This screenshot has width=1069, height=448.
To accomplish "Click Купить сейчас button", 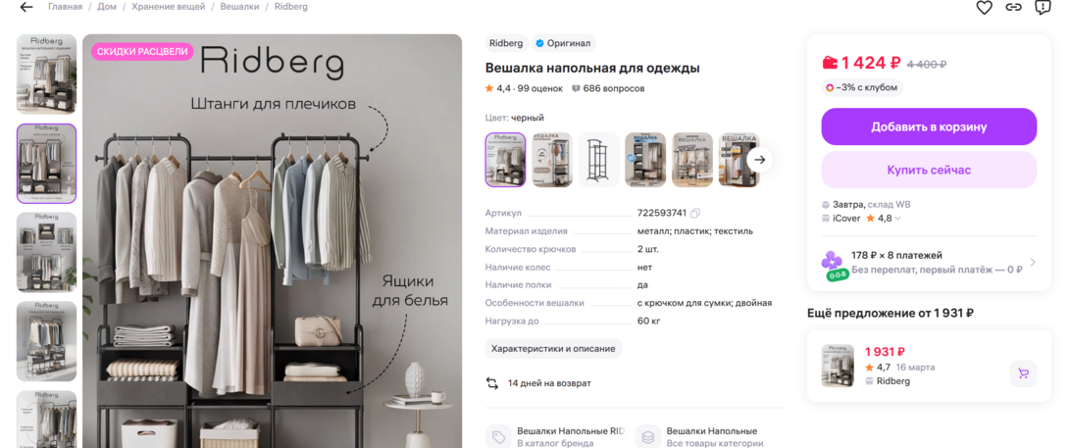I will coord(929,170).
